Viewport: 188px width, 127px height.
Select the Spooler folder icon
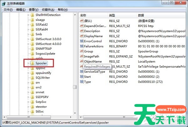[x=32, y=63]
